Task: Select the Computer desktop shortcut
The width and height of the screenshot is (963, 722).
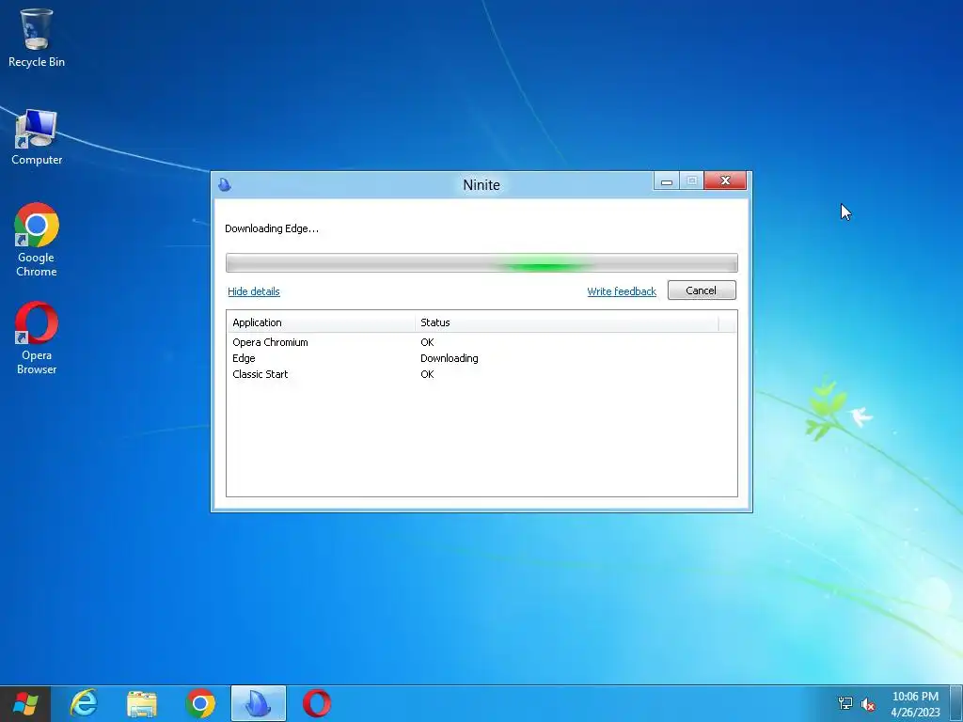Action: [x=37, y=137]
